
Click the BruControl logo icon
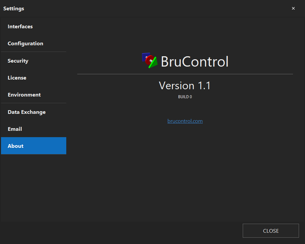click(150, 60)
